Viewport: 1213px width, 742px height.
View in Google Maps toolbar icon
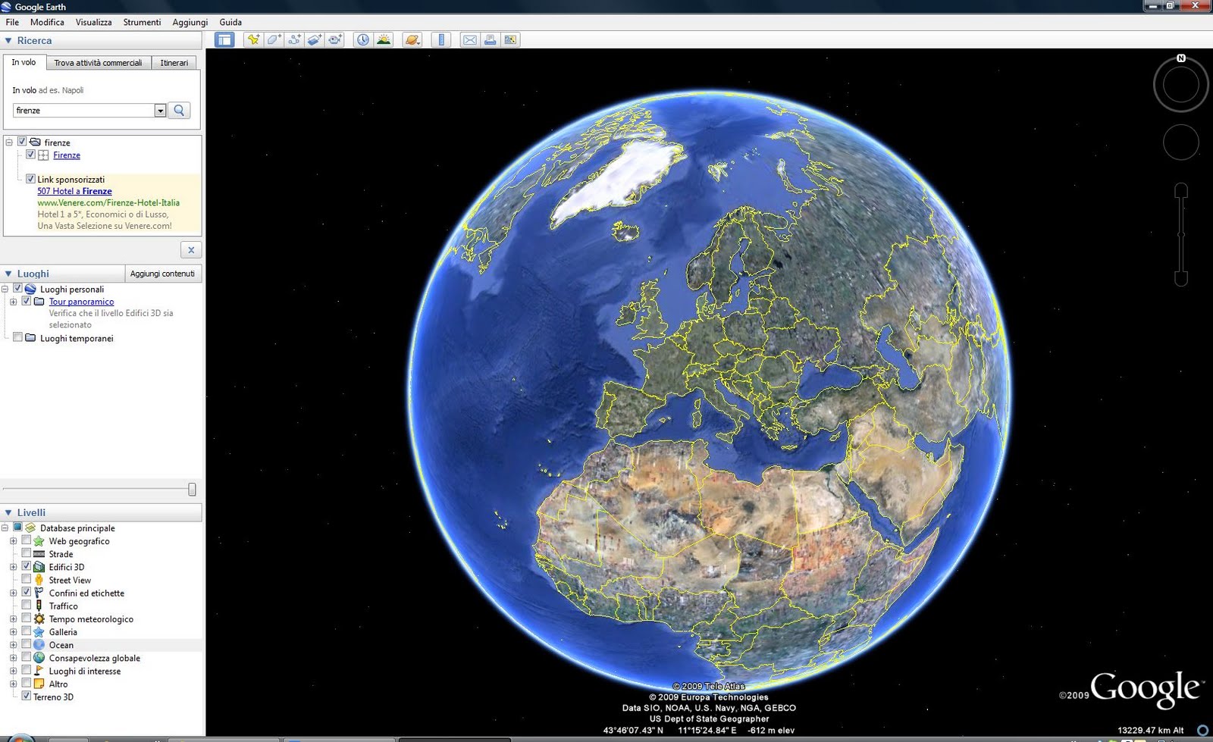point(511,39)
